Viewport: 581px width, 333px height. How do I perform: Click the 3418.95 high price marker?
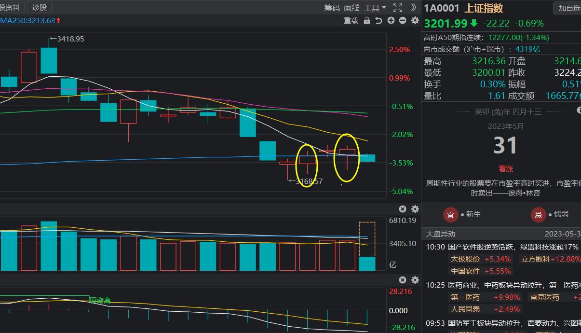(x=67, y=39)
